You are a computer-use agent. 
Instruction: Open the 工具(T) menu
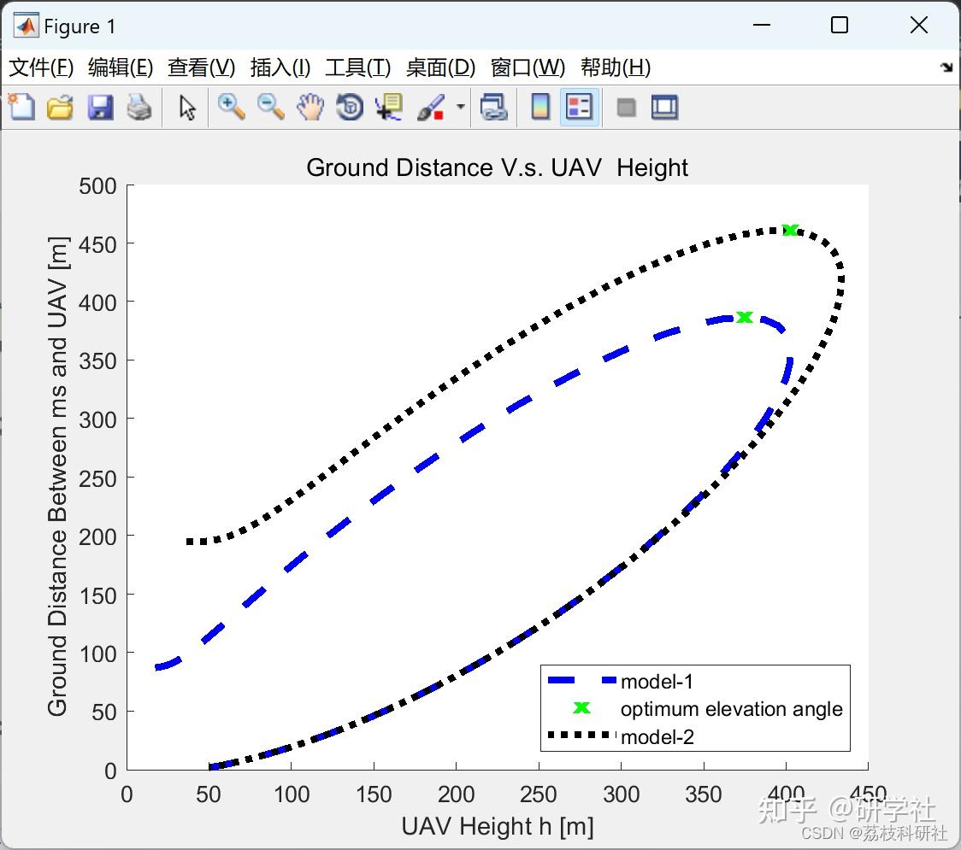[357, 67]
